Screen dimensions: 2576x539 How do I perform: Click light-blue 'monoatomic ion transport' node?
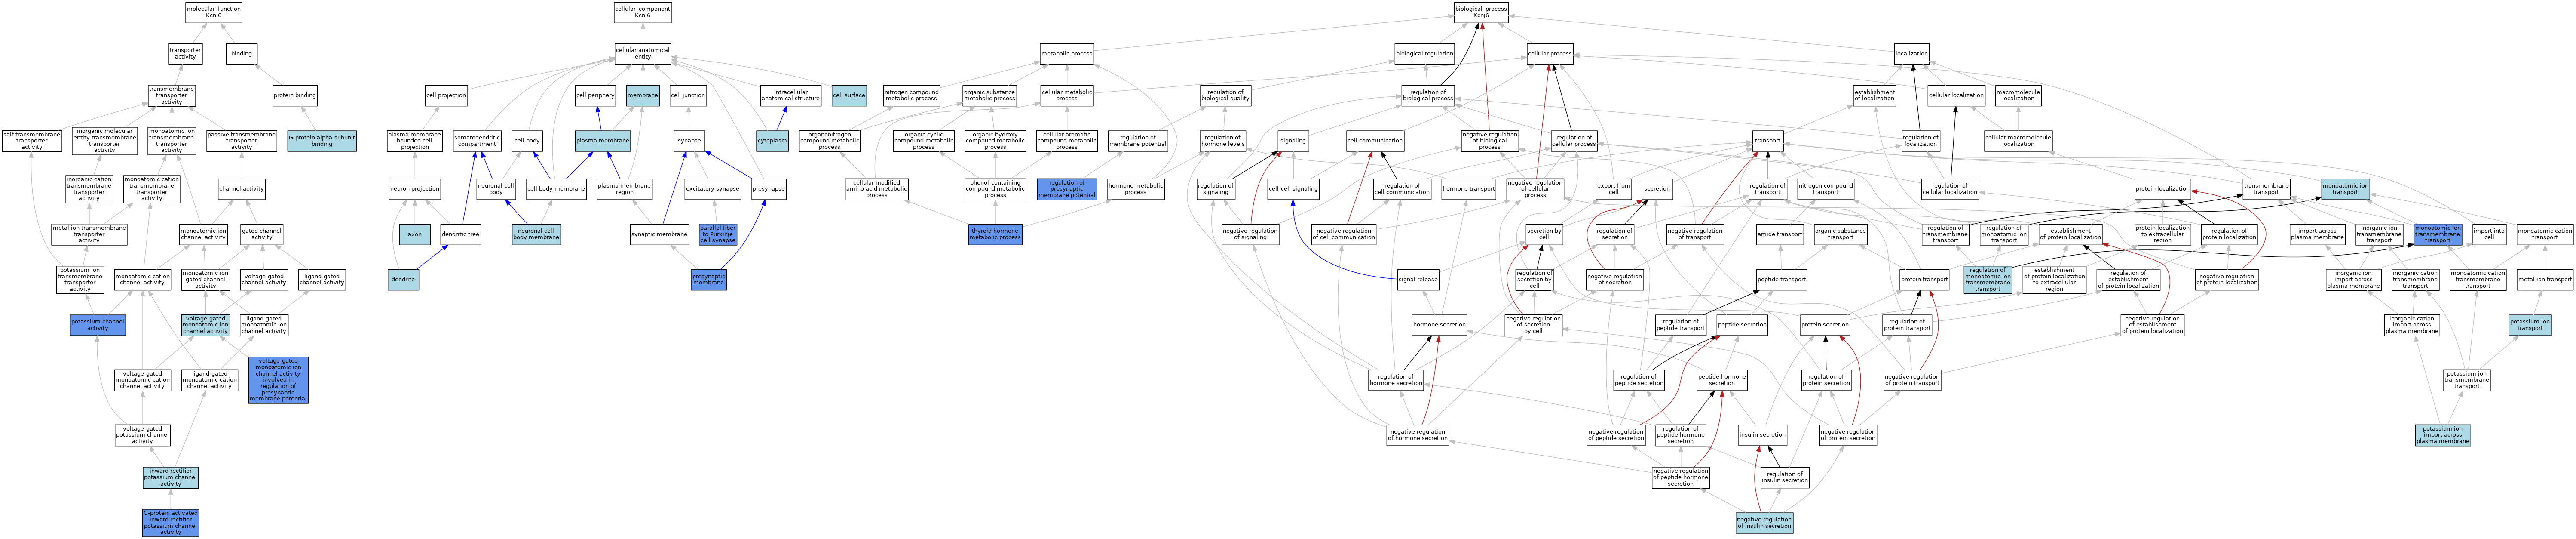pyautogui.click(x=2345, y=189)
